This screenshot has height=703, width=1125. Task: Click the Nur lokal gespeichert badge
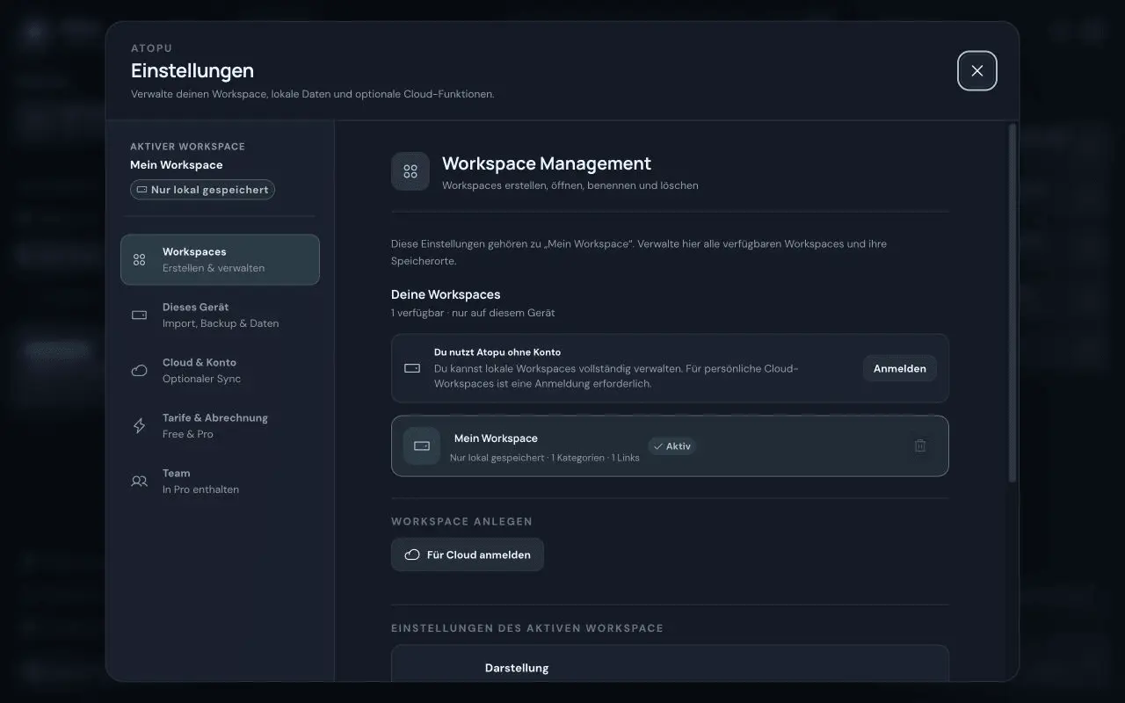click(x=203, y=190)
